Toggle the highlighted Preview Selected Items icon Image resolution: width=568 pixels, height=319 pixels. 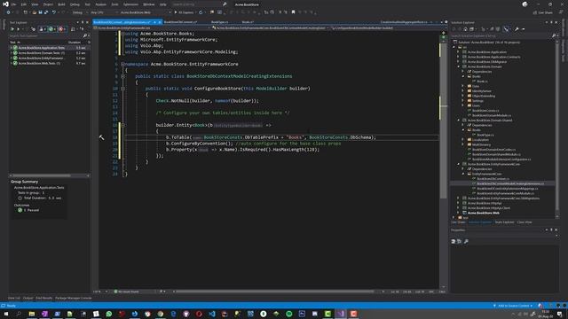point(506,29)
